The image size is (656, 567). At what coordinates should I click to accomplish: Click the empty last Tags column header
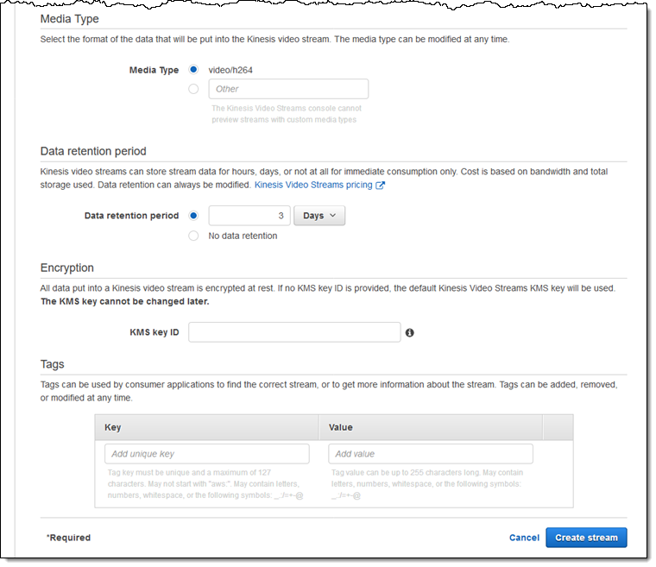pyautogui.click(x=558, y=427)
